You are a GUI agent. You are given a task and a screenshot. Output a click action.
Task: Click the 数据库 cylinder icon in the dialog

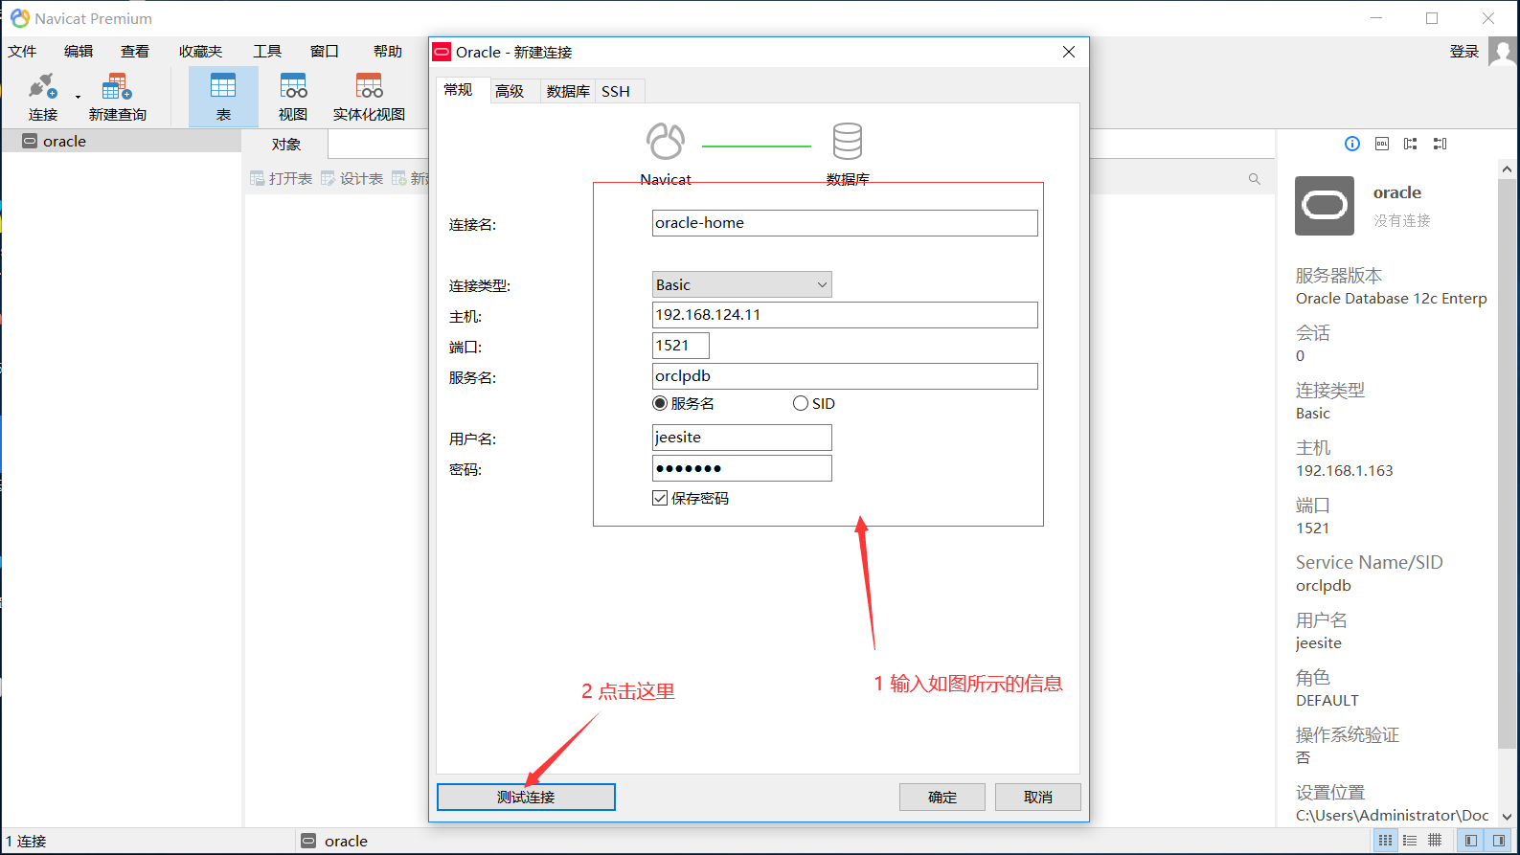point(847,141)
